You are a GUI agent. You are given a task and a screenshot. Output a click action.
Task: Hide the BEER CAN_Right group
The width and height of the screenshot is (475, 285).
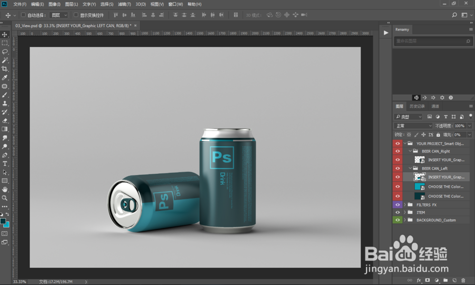(398, 151)
